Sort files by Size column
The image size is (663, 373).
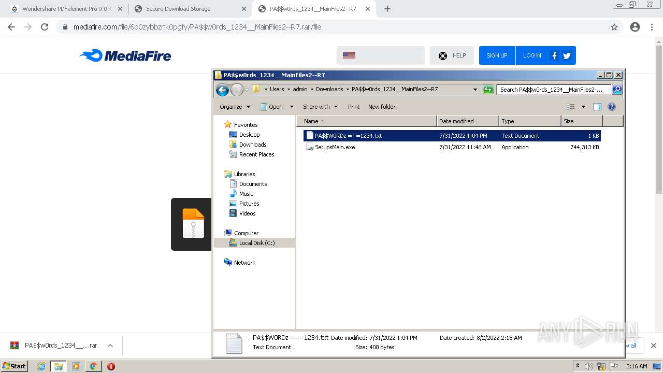click(582, 121)
